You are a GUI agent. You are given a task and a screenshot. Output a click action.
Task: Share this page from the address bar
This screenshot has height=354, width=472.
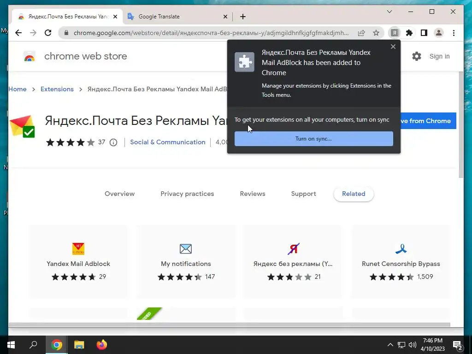pos(361,33)
